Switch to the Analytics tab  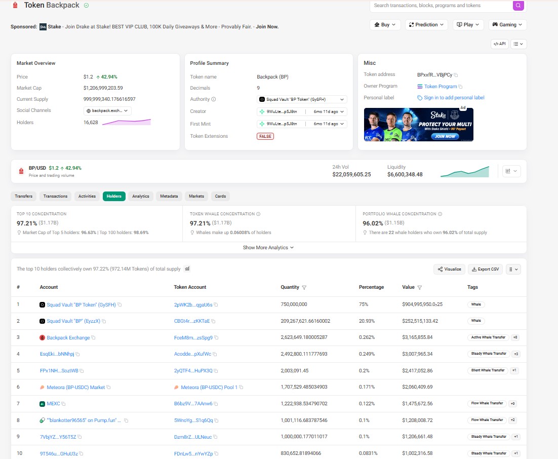[x=141, y=196]
